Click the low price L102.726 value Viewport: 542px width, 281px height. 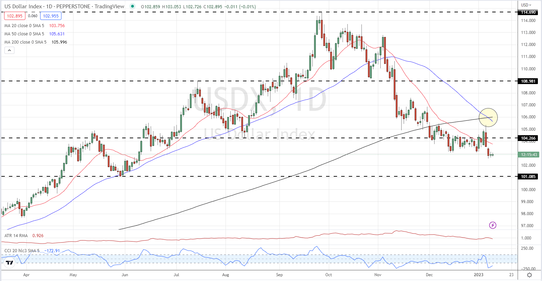tap(192, 7)
